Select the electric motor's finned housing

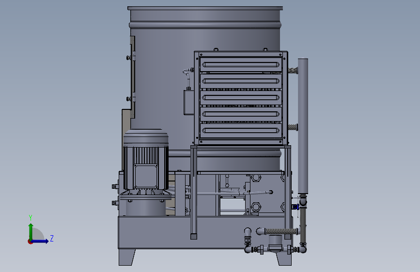click(146, 167)
